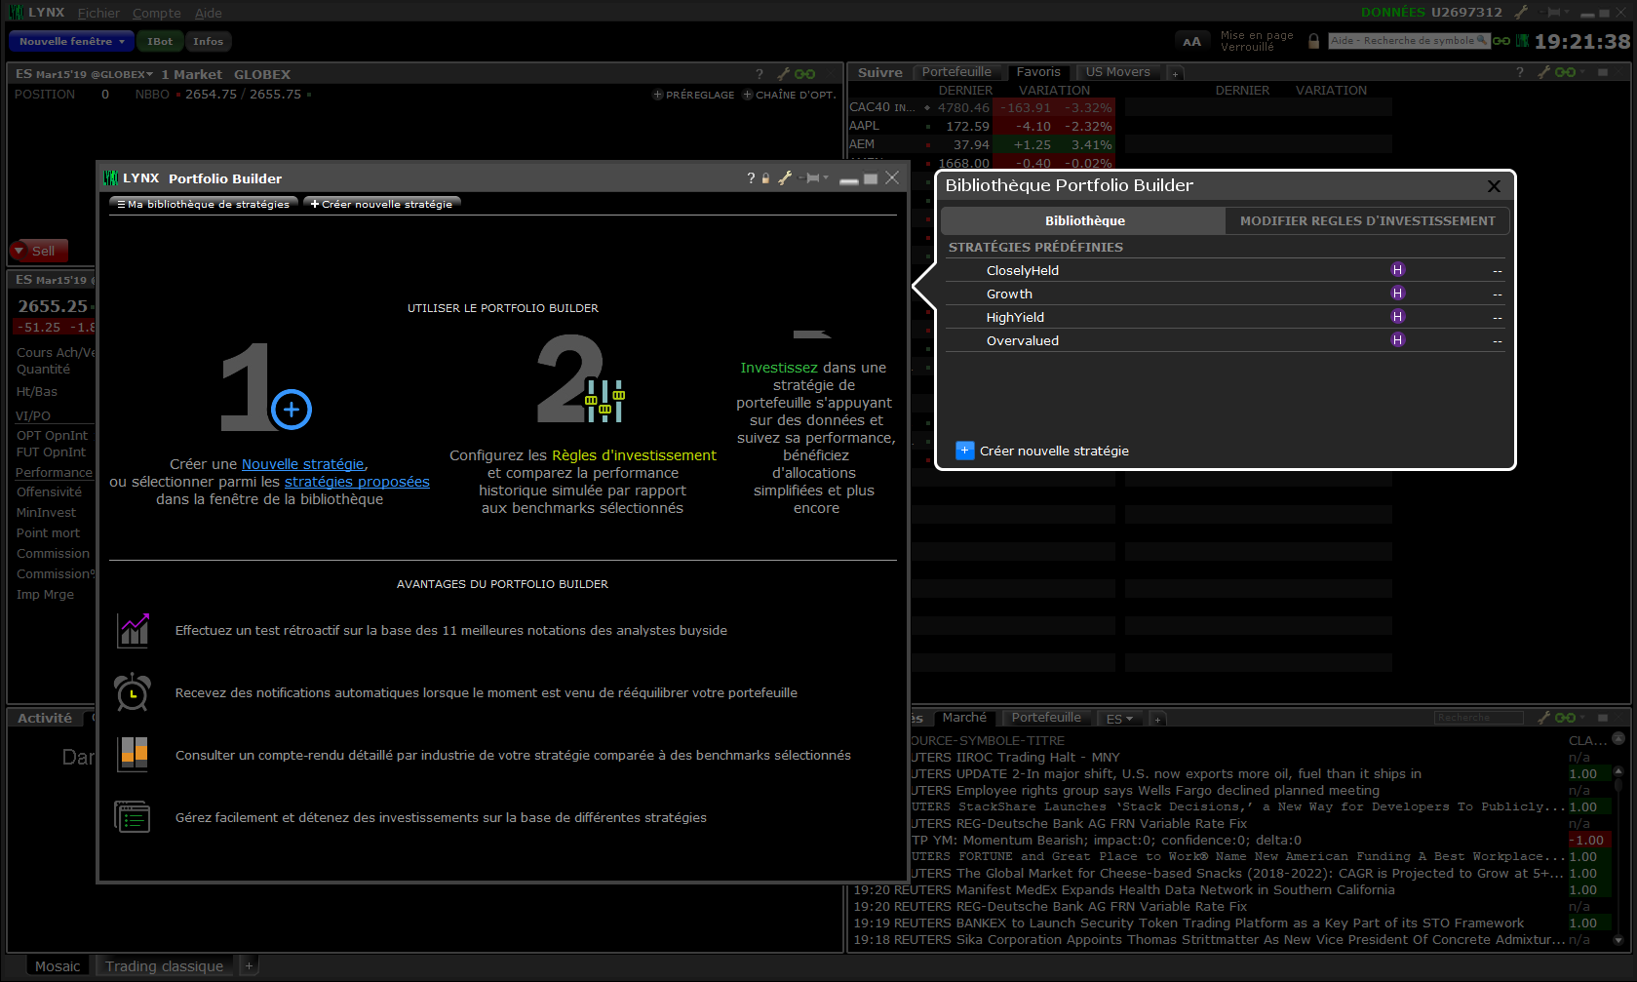1637x982 pixels.
Task: Click the H icon beside the Overvalued strategy
Action: pyautogui.click(x=1397, y=340)
